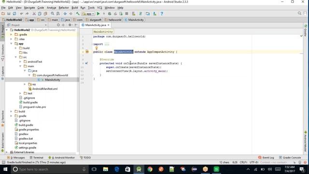Select AndroidManifest.xml in the project tree
Viewport: 309px width, 174px height.
[x=45, y=89]
